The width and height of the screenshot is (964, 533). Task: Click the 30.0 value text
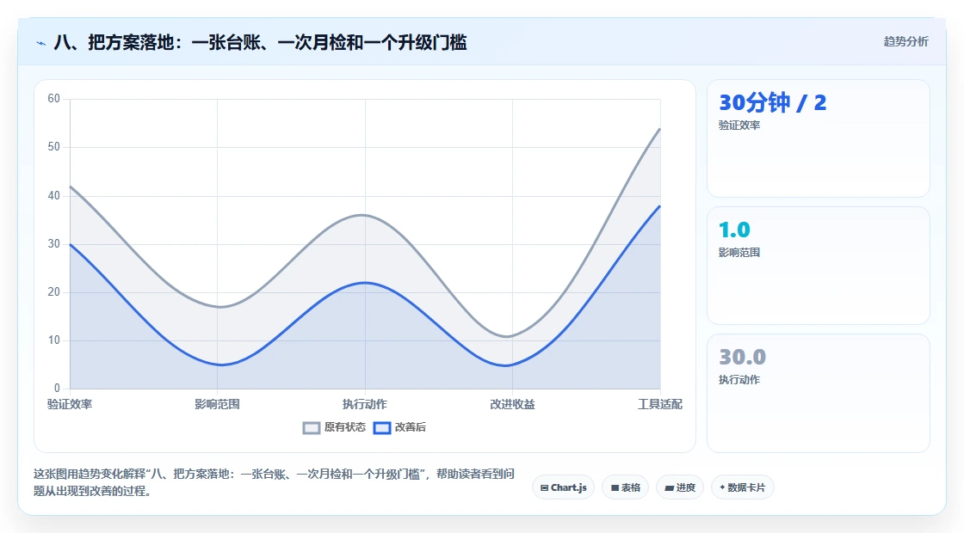[x=742, y=357]
